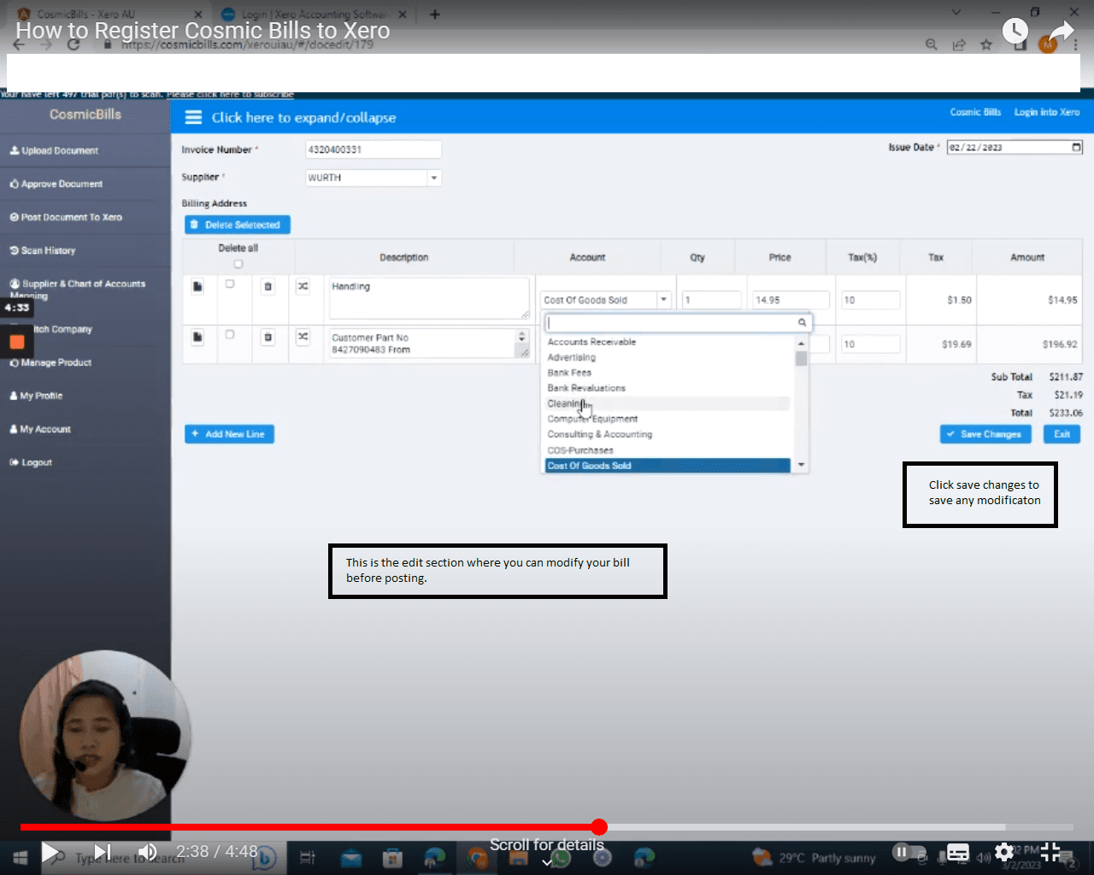Click the Delete Selected button

click(238, 225)
